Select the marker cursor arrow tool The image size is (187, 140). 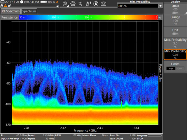[x=81, y=4]
